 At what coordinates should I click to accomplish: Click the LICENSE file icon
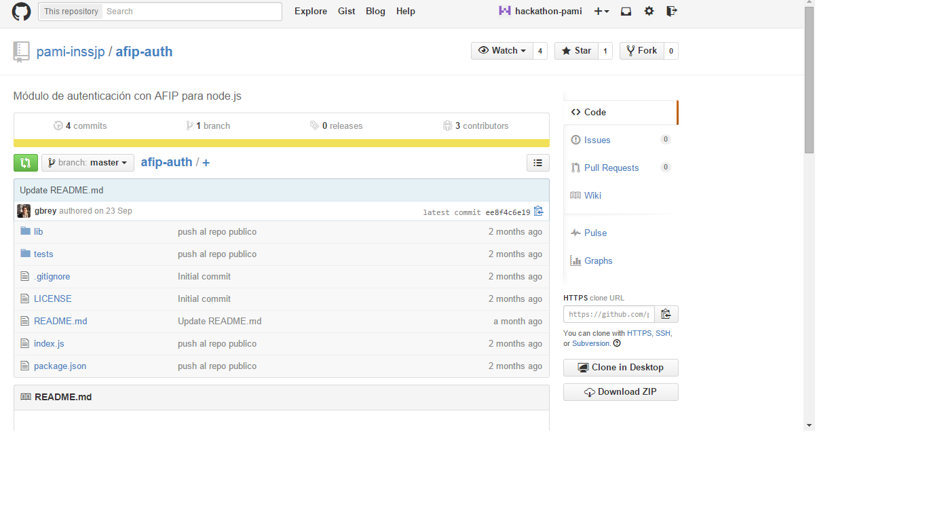(x=25, y=298)
